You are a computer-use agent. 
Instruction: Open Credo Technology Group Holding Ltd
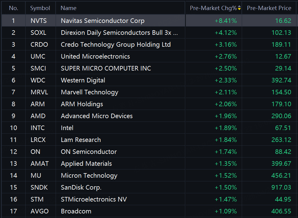[116, 45]
